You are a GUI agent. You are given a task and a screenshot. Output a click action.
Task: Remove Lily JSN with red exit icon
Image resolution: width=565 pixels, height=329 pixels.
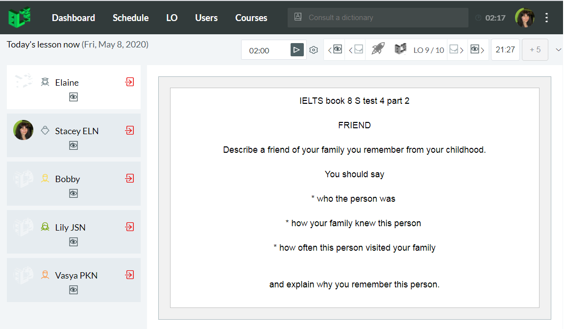click(130, 227)
